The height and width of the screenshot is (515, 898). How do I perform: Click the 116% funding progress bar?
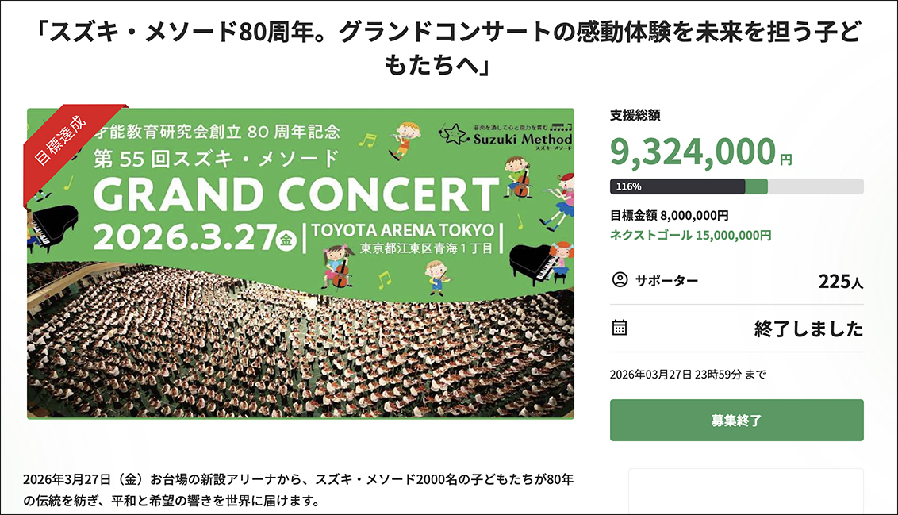735,186
